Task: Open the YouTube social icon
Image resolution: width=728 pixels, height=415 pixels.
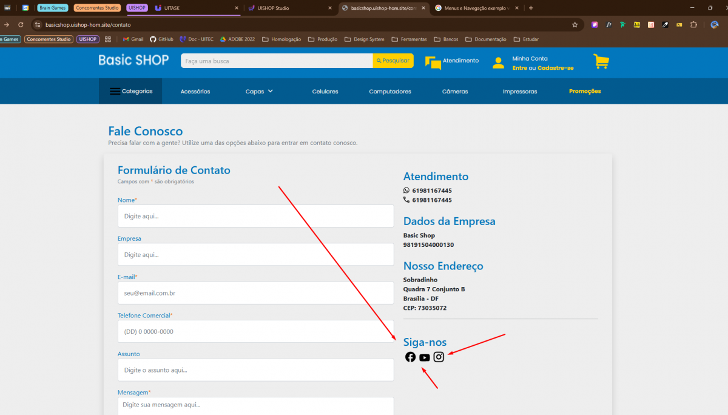Action: [425, 357]
